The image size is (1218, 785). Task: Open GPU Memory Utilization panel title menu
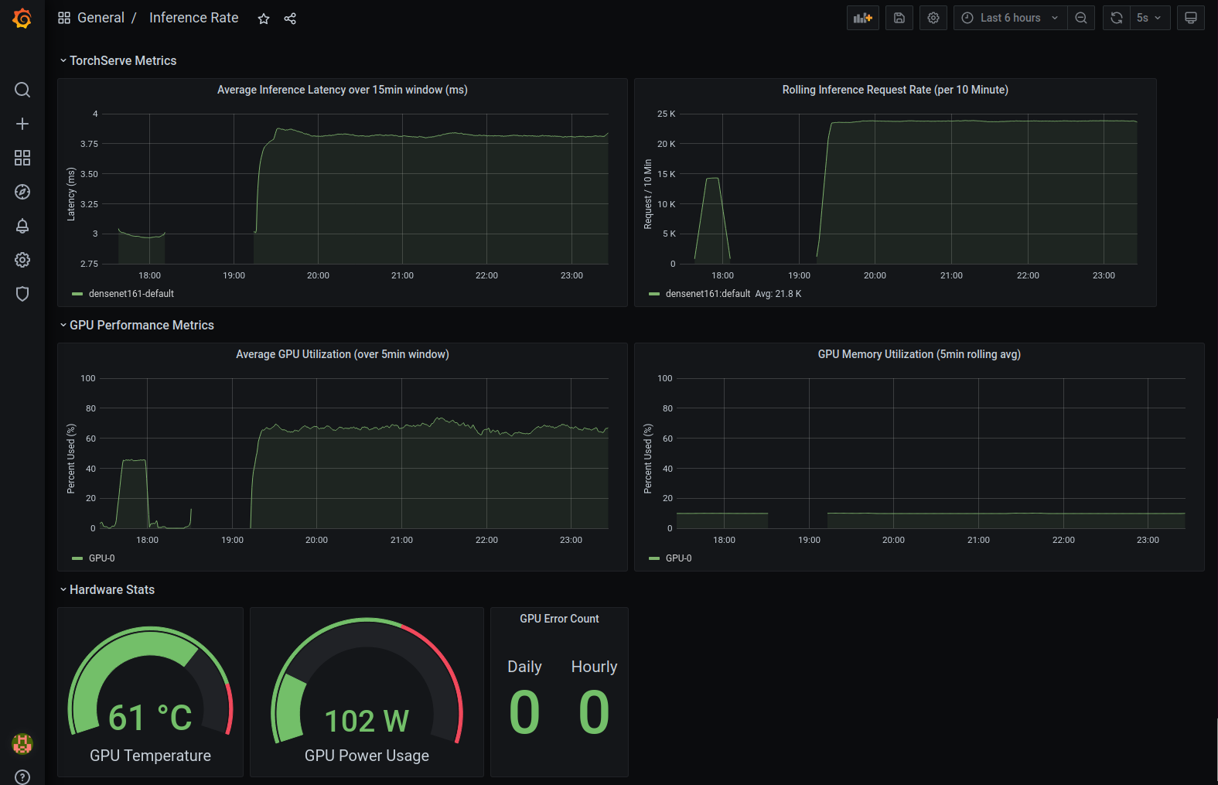click(x=919, y=354)
